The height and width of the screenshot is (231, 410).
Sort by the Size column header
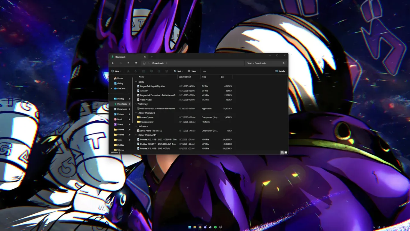pyautogui.click(x=226, y=77)
